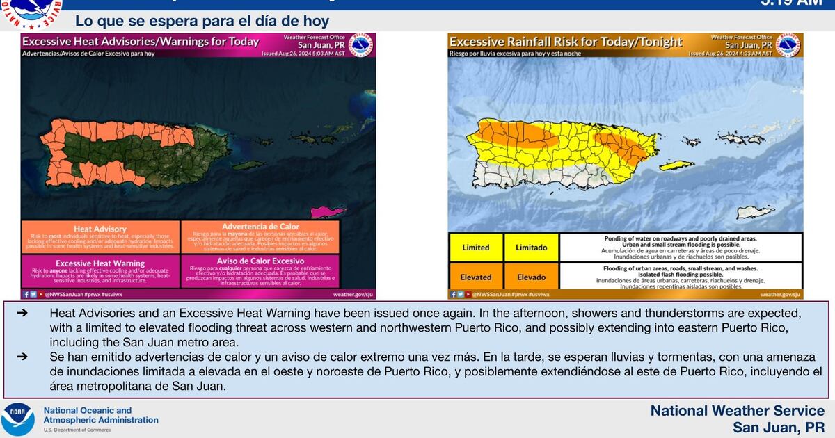The width and height of the screenshot is (835, 438).
Task: Open the Facebook icon under the rainfall graphic
Action: click(x=452, y=294)
